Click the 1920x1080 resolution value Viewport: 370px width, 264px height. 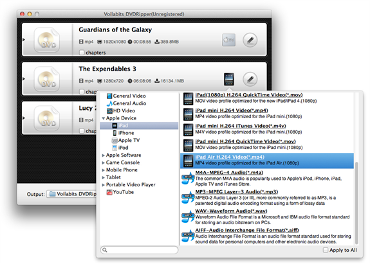tap(115, 42)
